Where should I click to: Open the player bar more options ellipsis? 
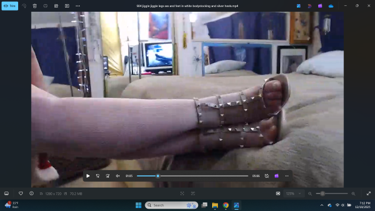pos(287,176)
